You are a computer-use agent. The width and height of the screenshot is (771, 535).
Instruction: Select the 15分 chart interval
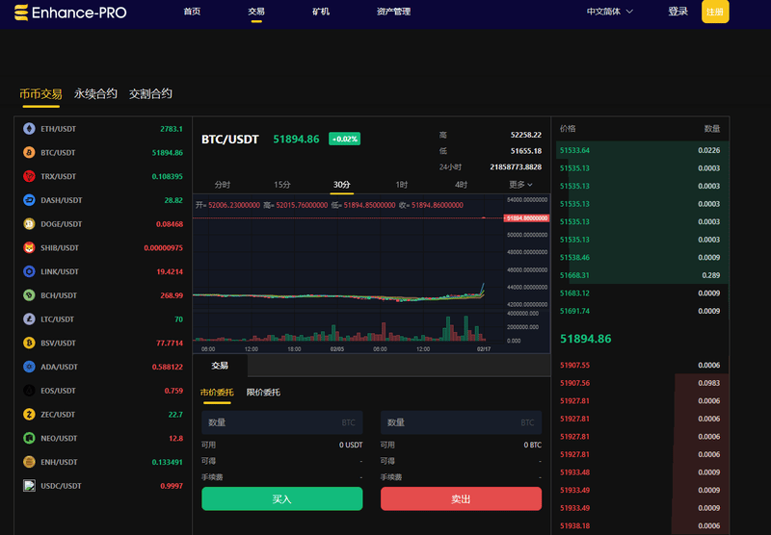[x=282, y=185]
